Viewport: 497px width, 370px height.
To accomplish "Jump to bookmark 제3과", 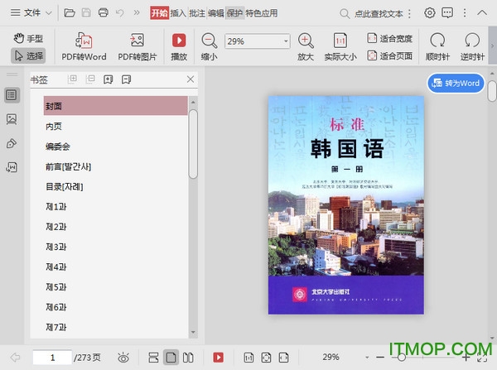I will pos(56,247).
